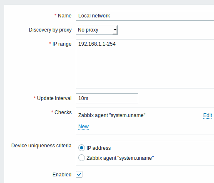Add a New discovery check
Viewport: 214px width, 183px height.
83,127
